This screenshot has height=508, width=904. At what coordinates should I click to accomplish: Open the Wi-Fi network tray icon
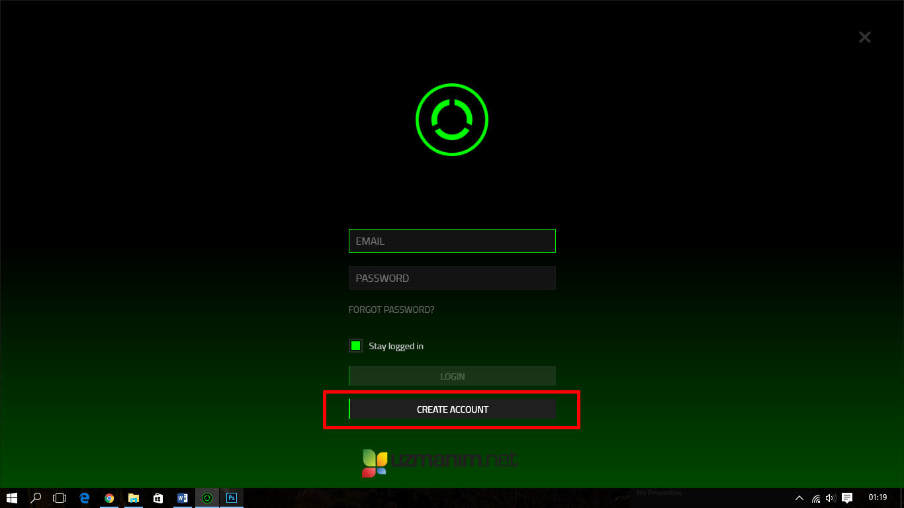tap(816, 498)
